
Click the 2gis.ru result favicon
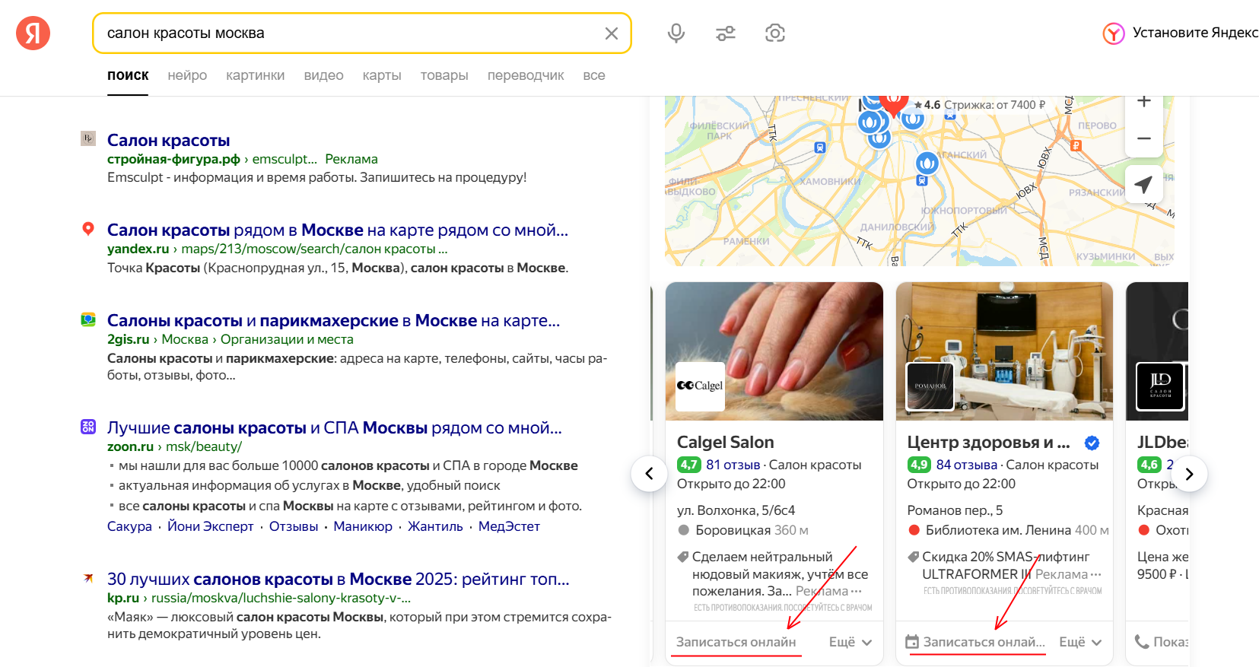(88, 319)
